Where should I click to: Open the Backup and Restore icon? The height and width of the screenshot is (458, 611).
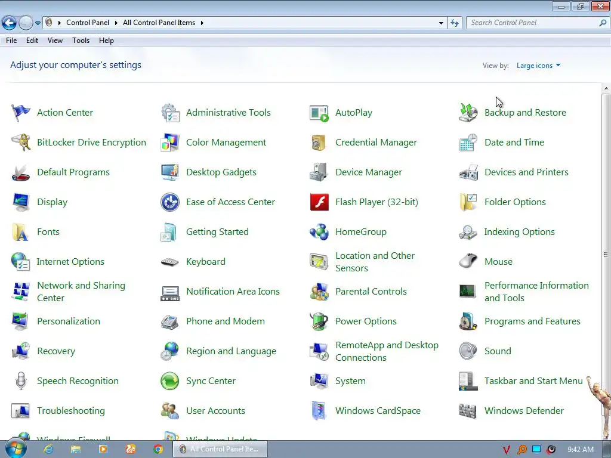pos(468,113)
